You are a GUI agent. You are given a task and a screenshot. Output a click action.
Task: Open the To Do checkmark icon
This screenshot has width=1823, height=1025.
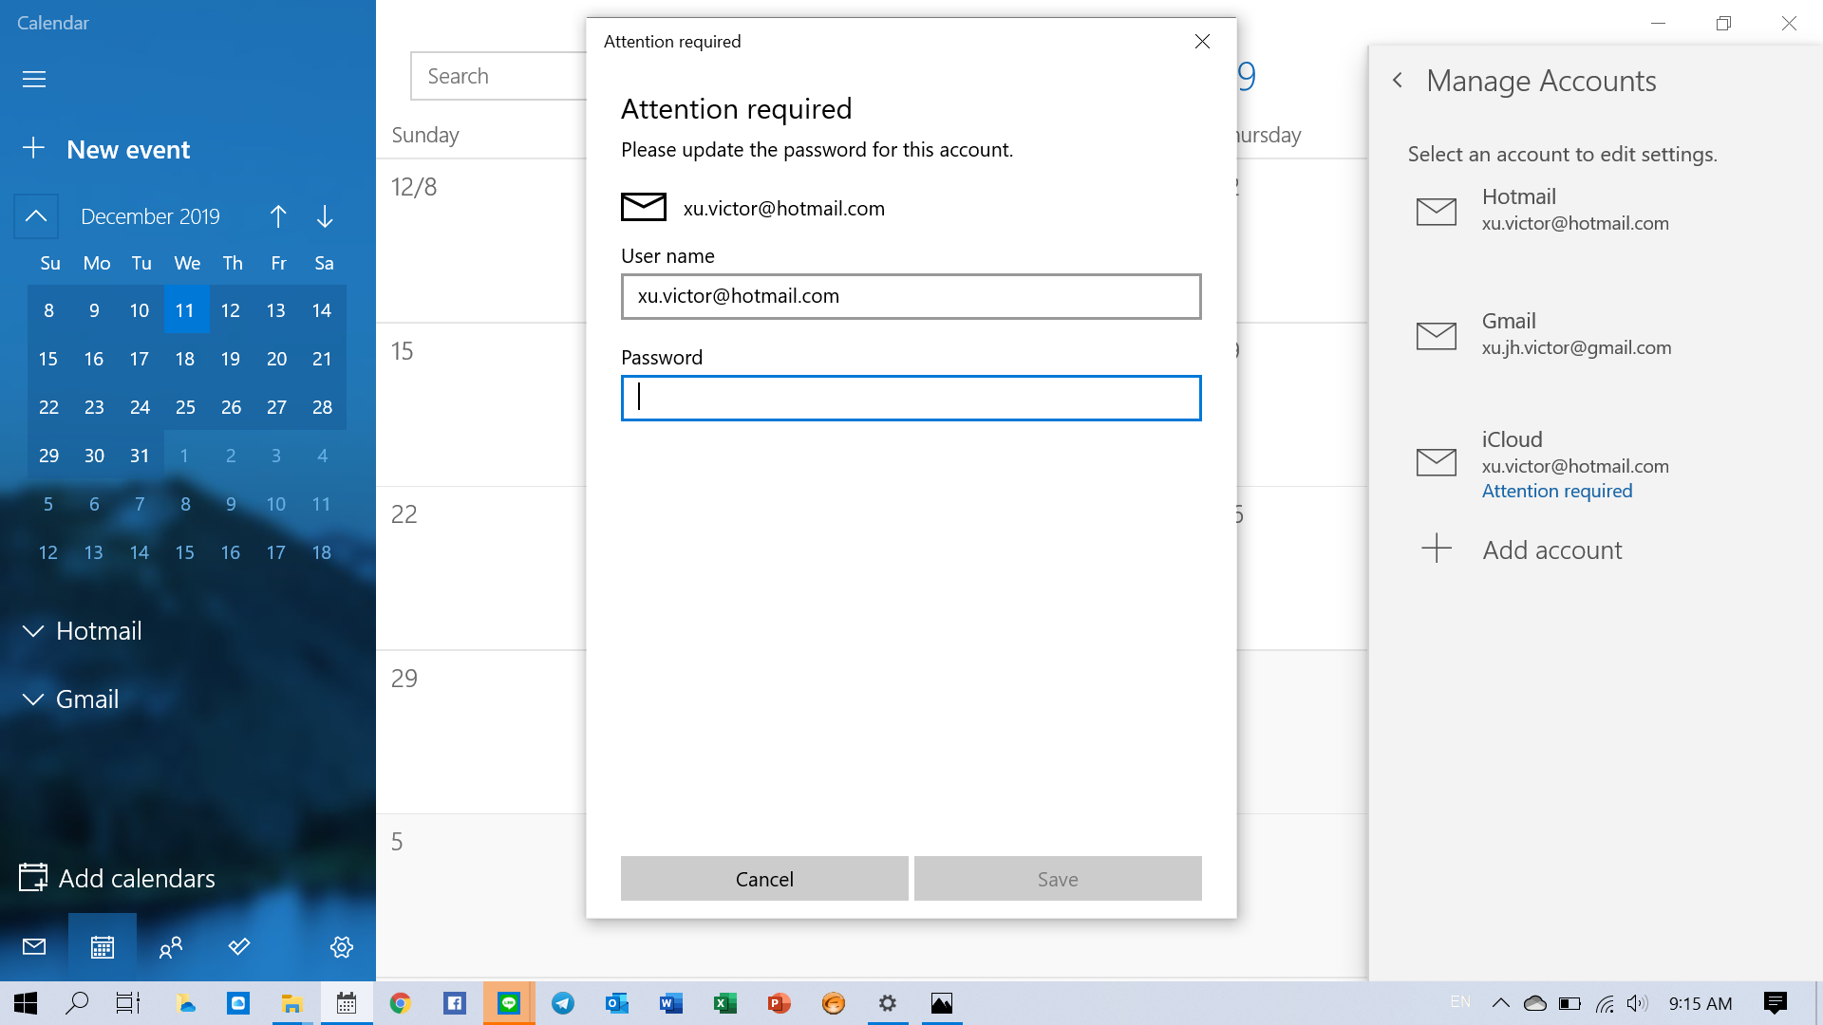(239, 946)
